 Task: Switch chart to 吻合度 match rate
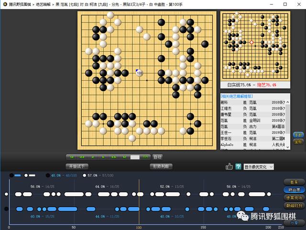click(294, 190)
